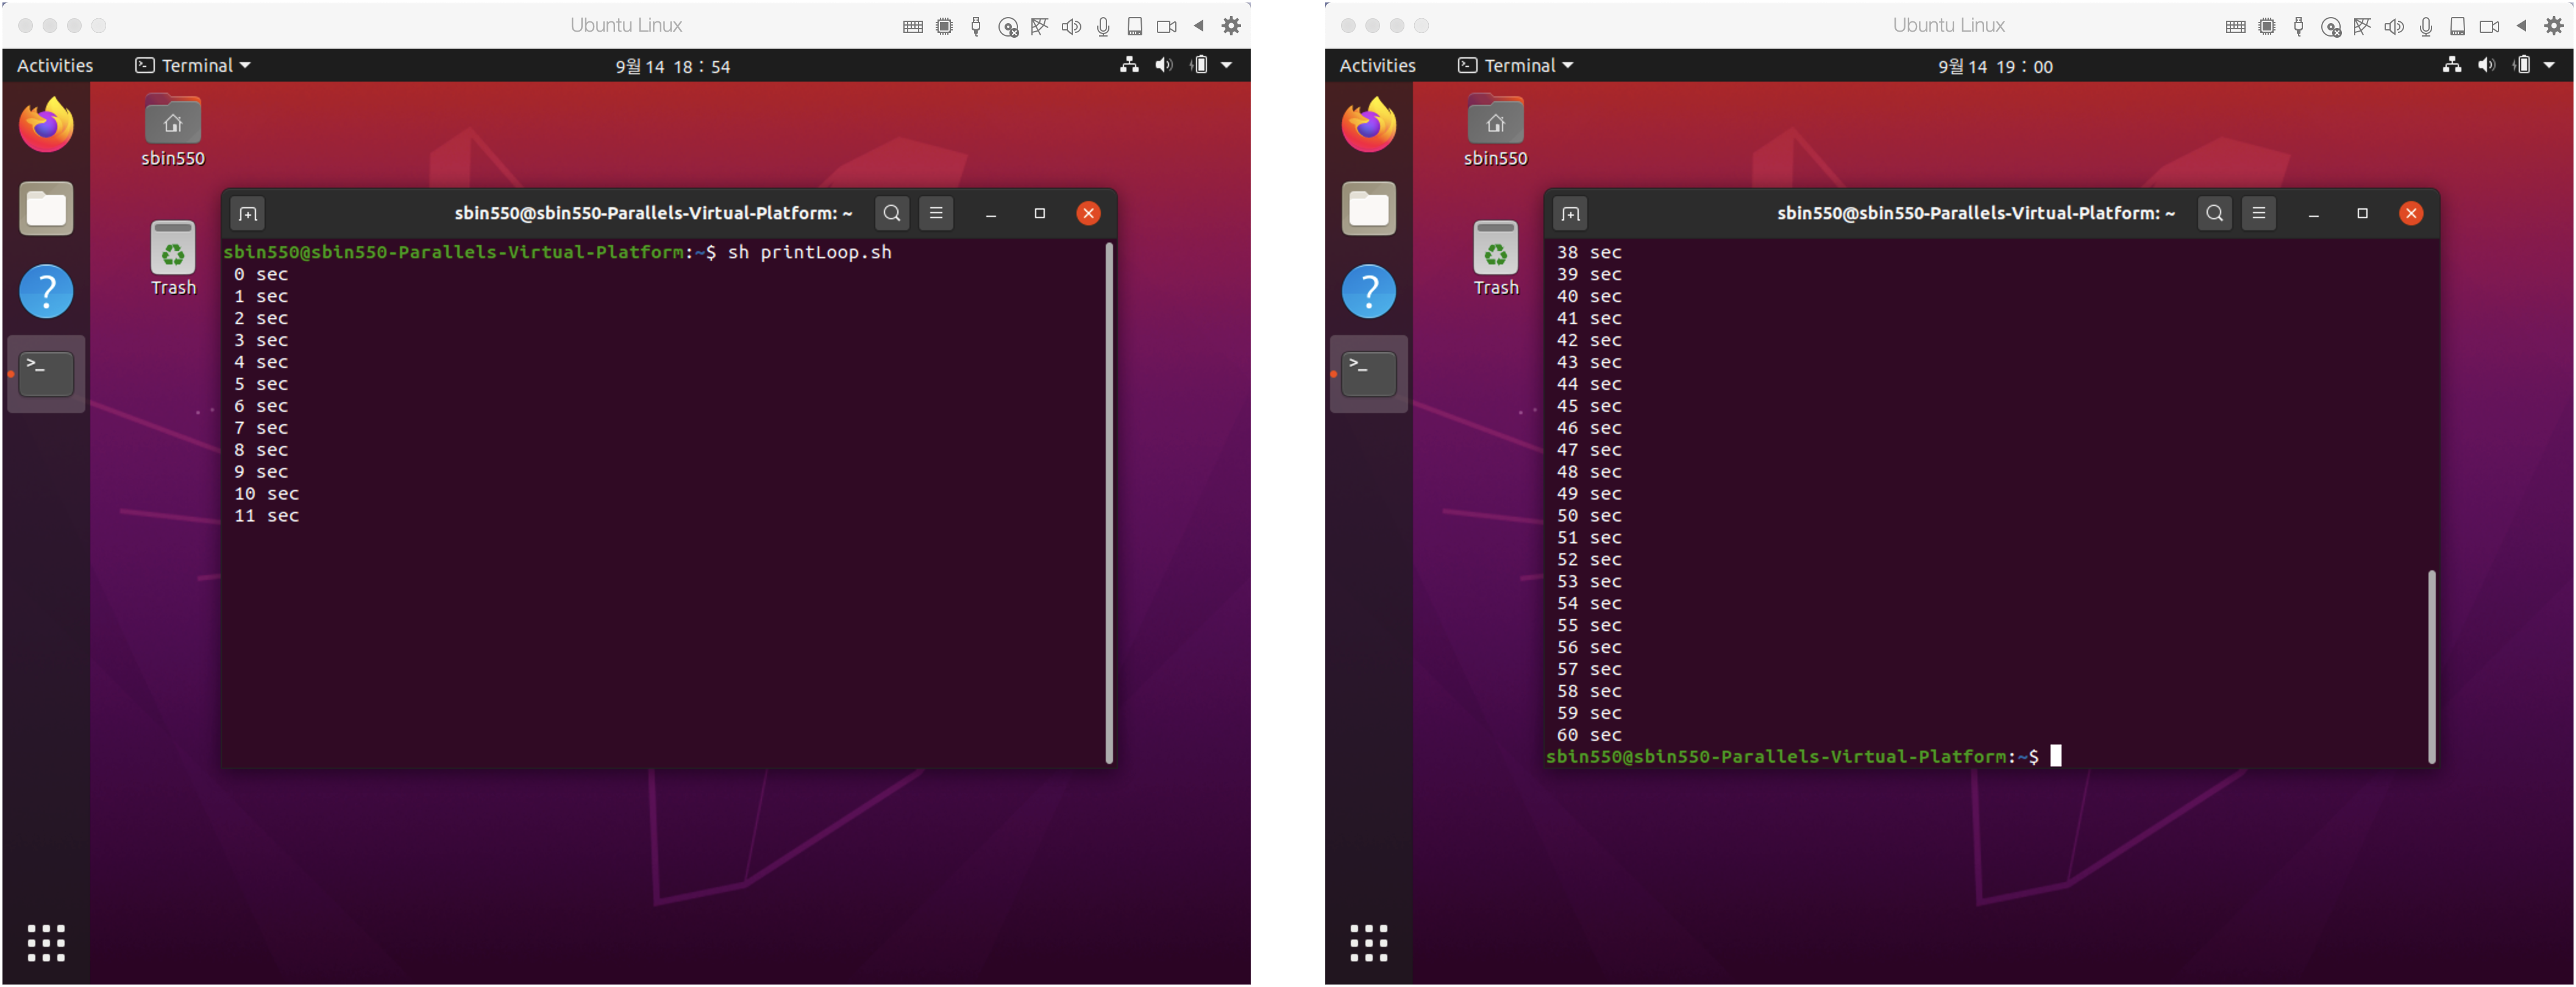
Task: Select Trash icon on 18:54 desktop
Action: coord(173,259)
